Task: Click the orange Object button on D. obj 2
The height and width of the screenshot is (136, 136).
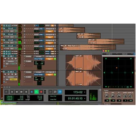Action: [50, 75]
